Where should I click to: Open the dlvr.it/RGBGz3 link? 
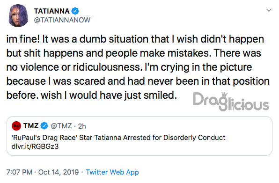tap(35, 146)
